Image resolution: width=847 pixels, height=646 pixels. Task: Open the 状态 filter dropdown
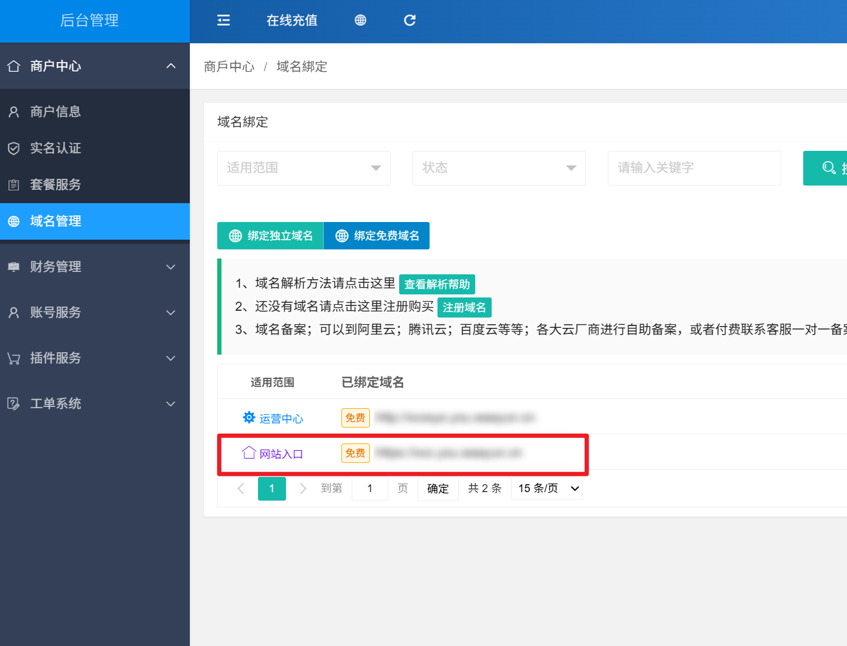click(x=499, y=168)
